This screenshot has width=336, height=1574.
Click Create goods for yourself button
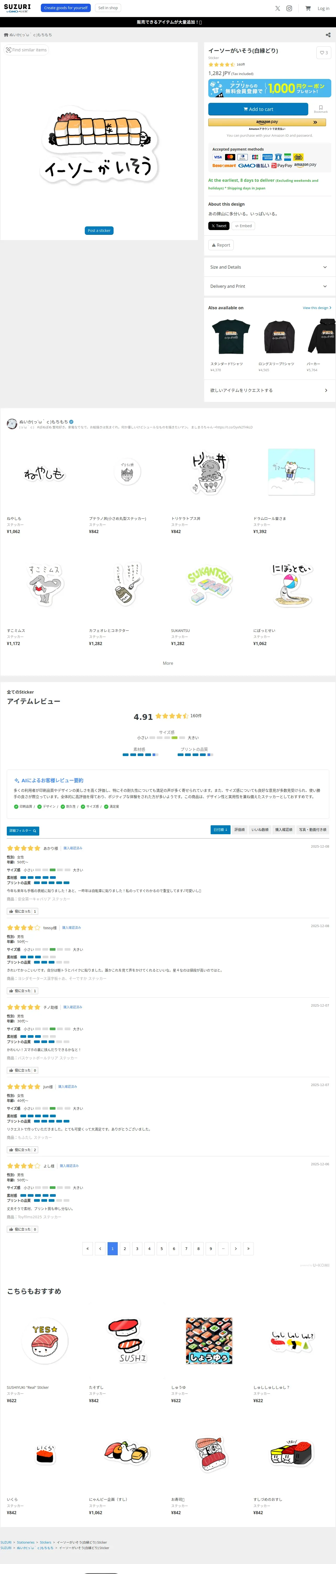click(66, 8)
